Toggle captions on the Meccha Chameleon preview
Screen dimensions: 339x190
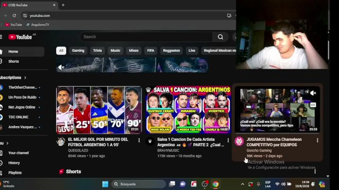coord(313,105)
